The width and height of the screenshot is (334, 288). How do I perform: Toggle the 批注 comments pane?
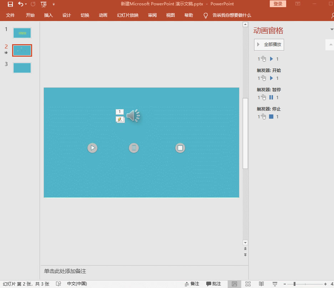click(x=214, y=284)
